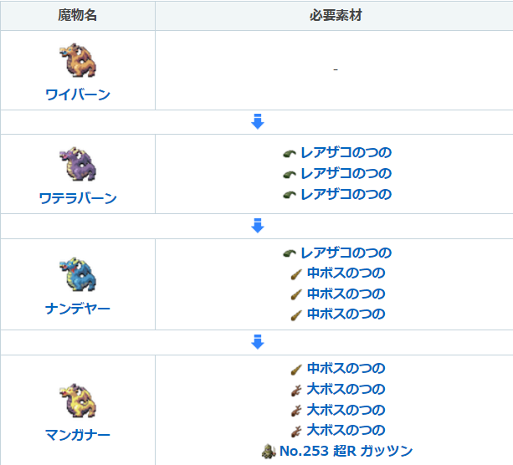This screenshot has height=465, width=513.
Task: Open the first 大ボスのつの material link
Action: 346,389
